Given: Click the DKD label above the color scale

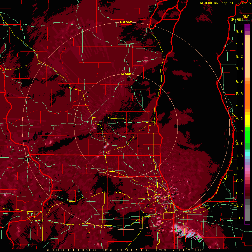Looking at the screenshot, I should click(x=246, y=17).
